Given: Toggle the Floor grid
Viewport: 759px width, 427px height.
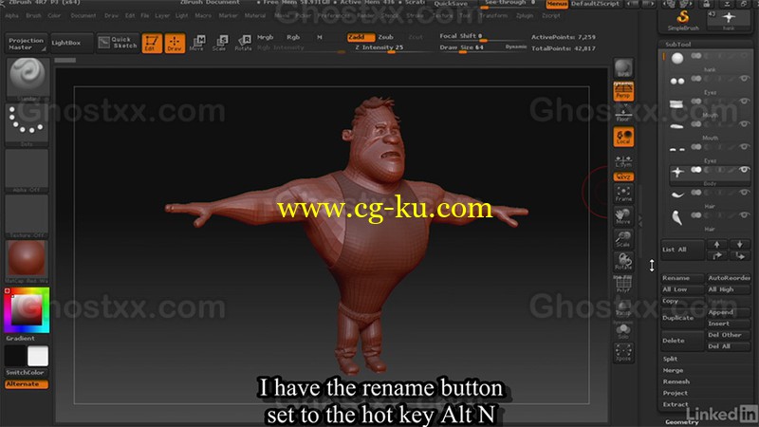Looking at the screenshot, I should click(x=623, y=114).
